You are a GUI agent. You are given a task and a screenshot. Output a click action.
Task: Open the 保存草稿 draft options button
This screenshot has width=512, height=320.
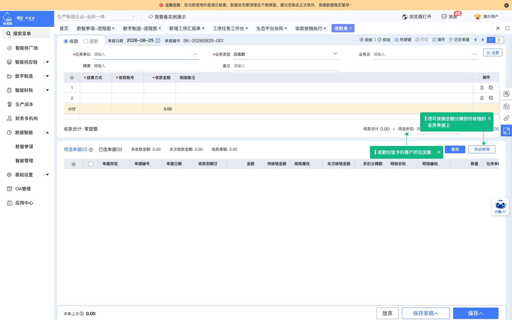[426, 313]
